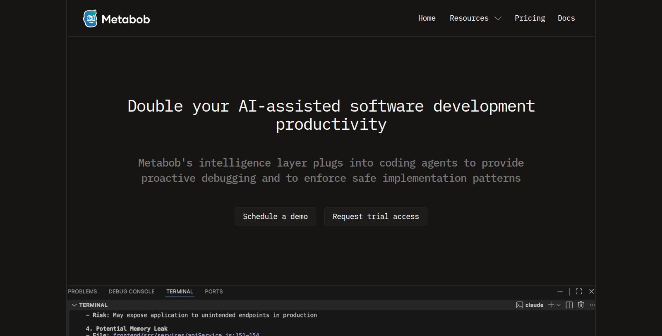Split the terminal pane

click(569, 305)
